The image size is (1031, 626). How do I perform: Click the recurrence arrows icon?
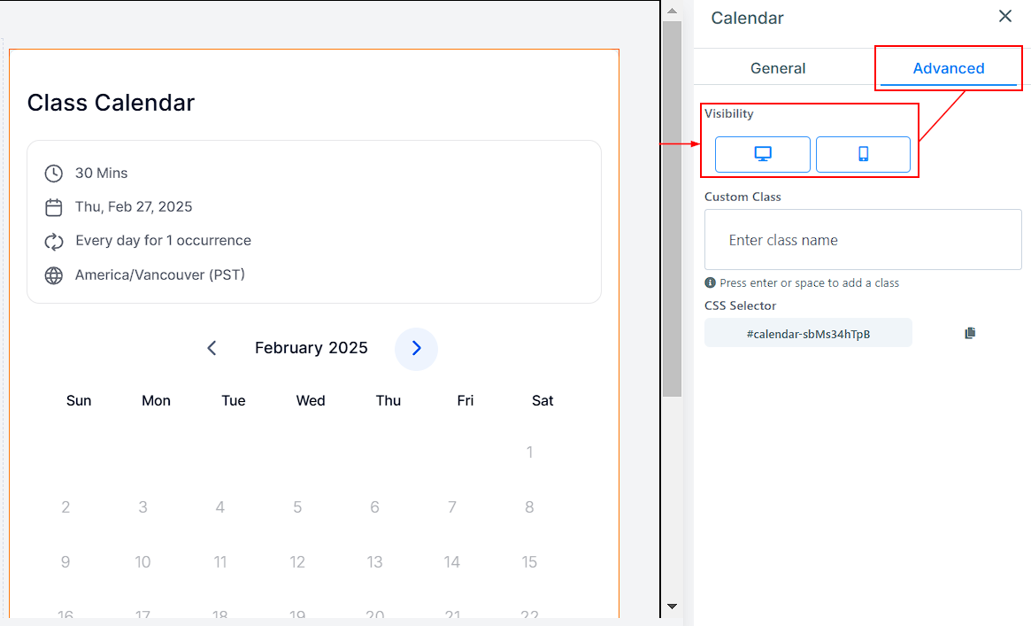click(x=54, y=241)
